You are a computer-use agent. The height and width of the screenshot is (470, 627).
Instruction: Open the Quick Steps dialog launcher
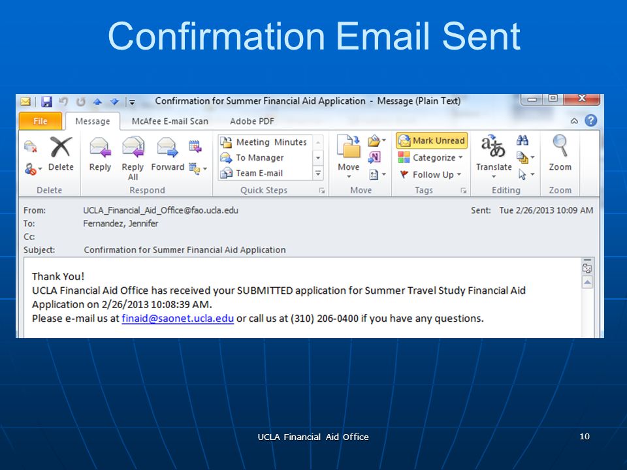322,191
